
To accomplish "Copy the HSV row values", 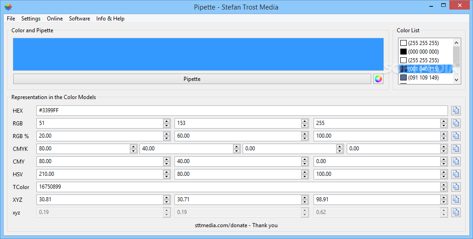I will (456, 174).
